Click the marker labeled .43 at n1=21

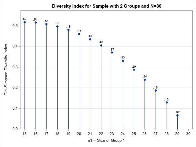click(90, 40)
